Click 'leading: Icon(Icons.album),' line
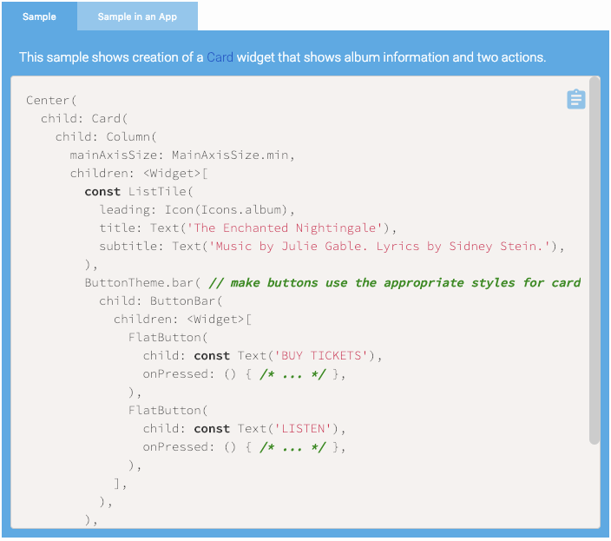This screenshot has height=541, width=611. pyautogui.click(x=197, y=209)
